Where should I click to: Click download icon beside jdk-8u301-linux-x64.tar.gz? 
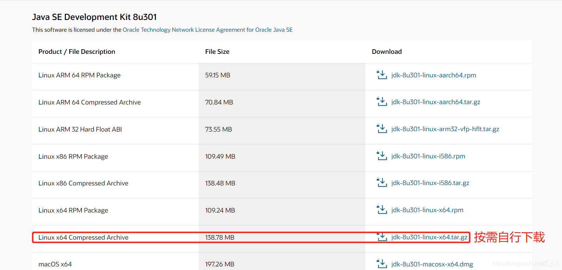tap(382, 237)
